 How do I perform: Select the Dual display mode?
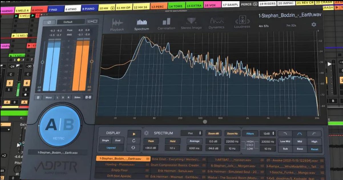point(118,140)
